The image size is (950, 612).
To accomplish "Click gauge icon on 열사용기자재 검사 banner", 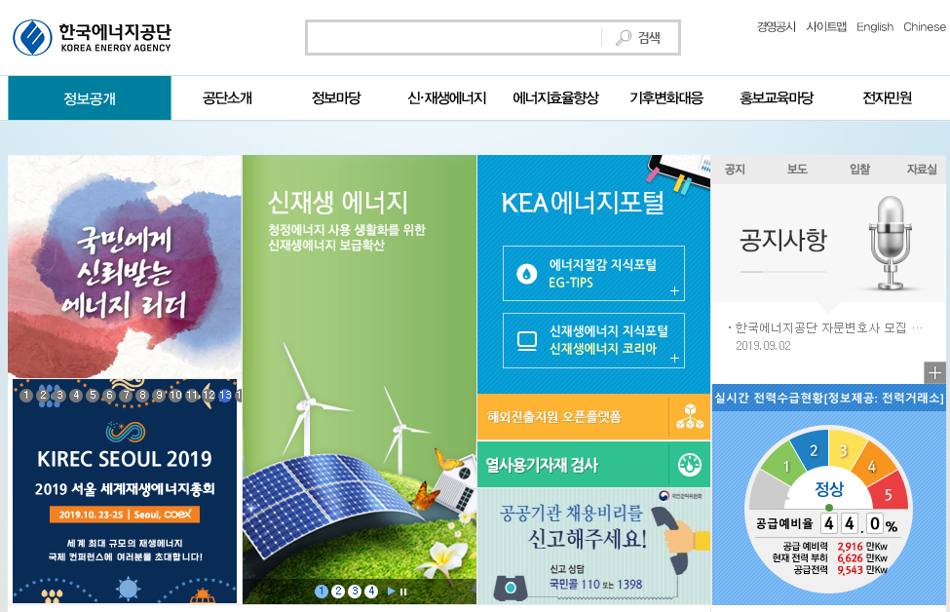I will 690,465.
